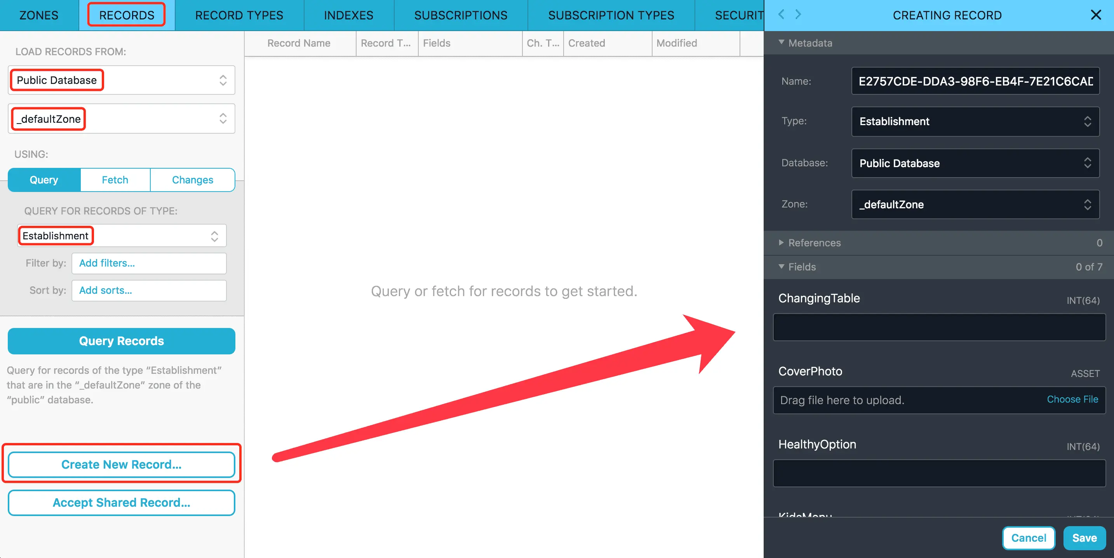1114x558 pixels.
Task: Click the Query Records button
Action: [x=122, y=341]
